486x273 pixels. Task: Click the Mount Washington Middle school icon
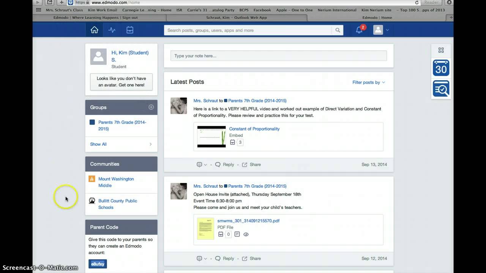(92, 179)
